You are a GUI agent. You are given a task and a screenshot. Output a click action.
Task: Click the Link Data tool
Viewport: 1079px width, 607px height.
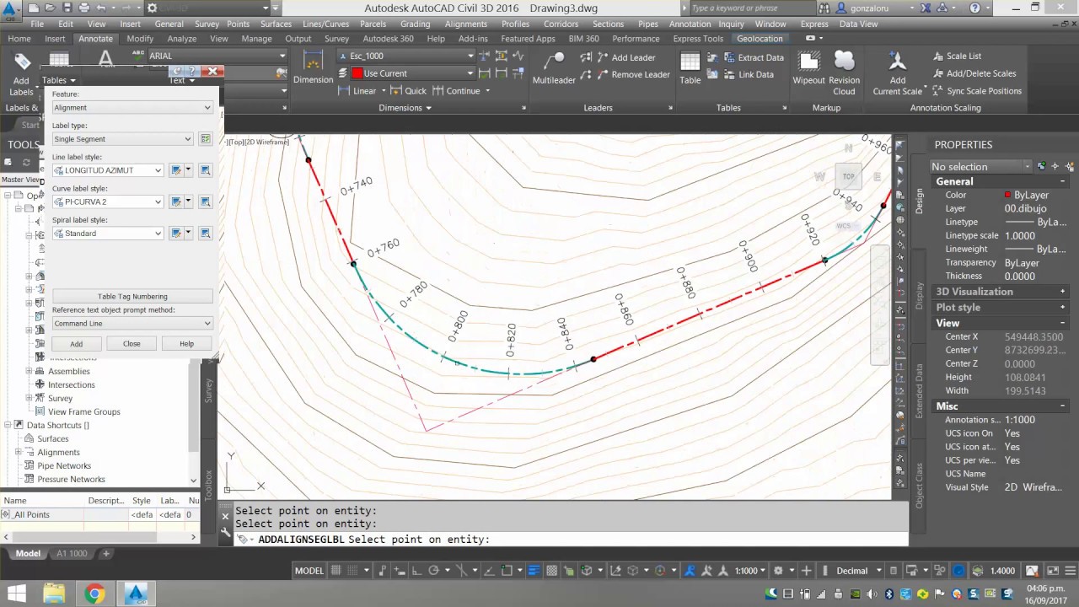tap(749, 74)
